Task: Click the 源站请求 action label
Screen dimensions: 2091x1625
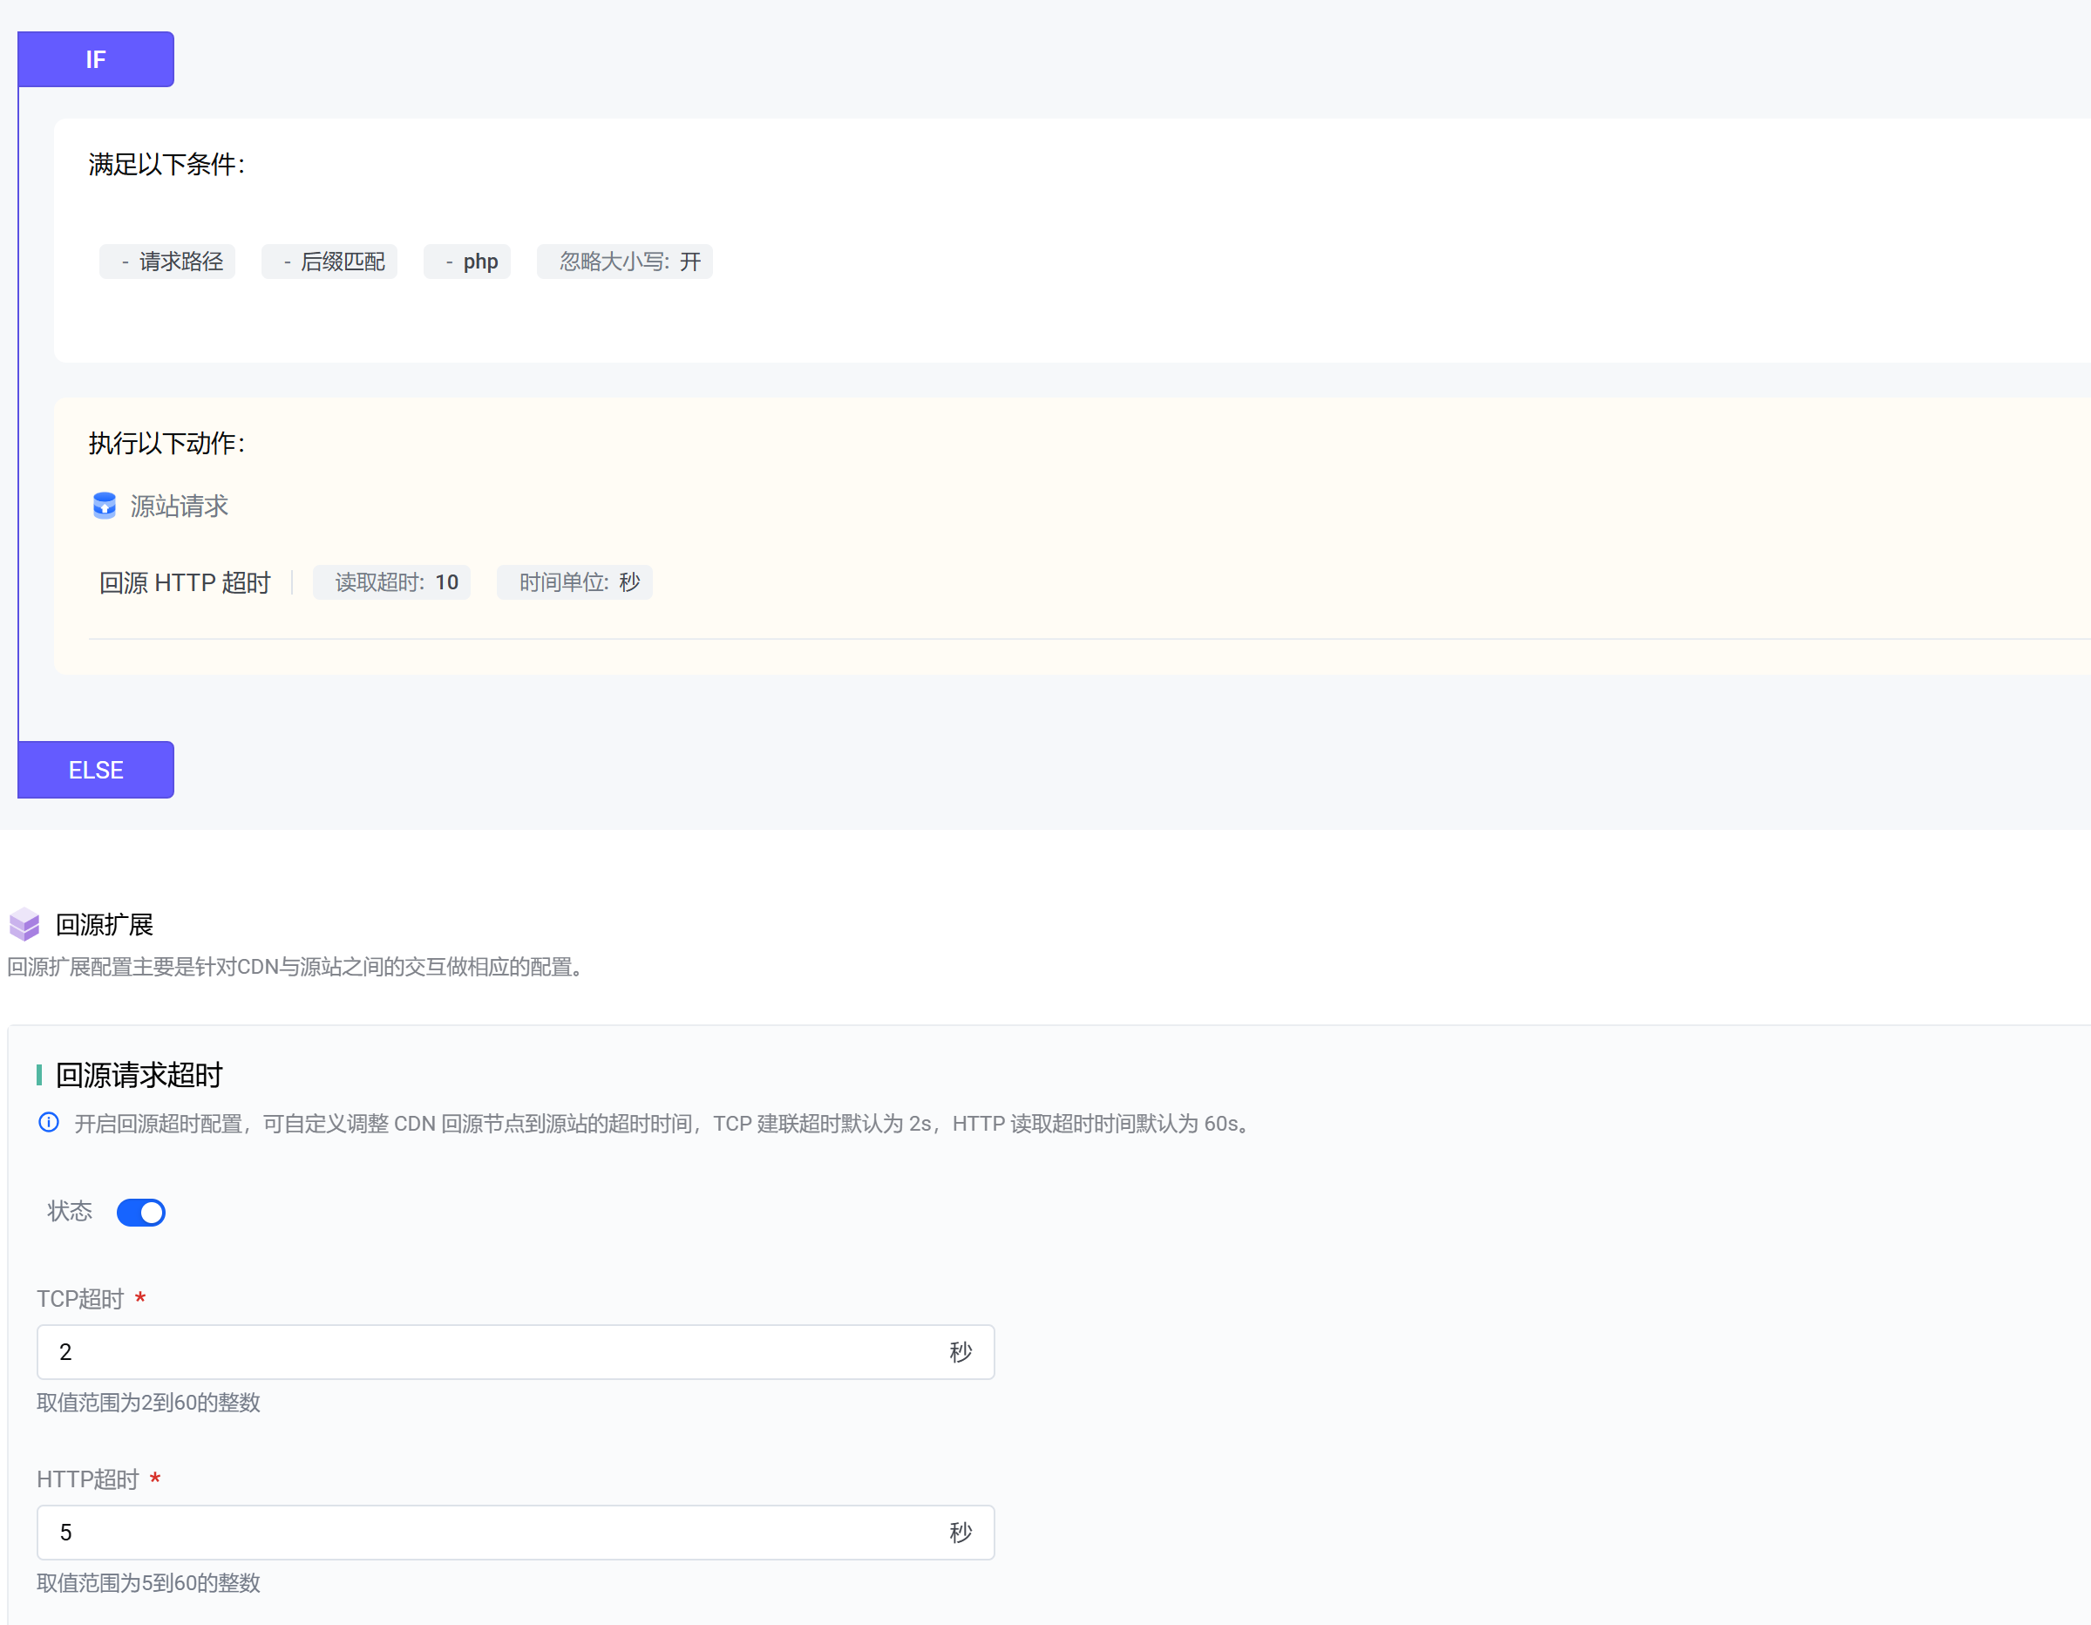Action: point(179,506)
